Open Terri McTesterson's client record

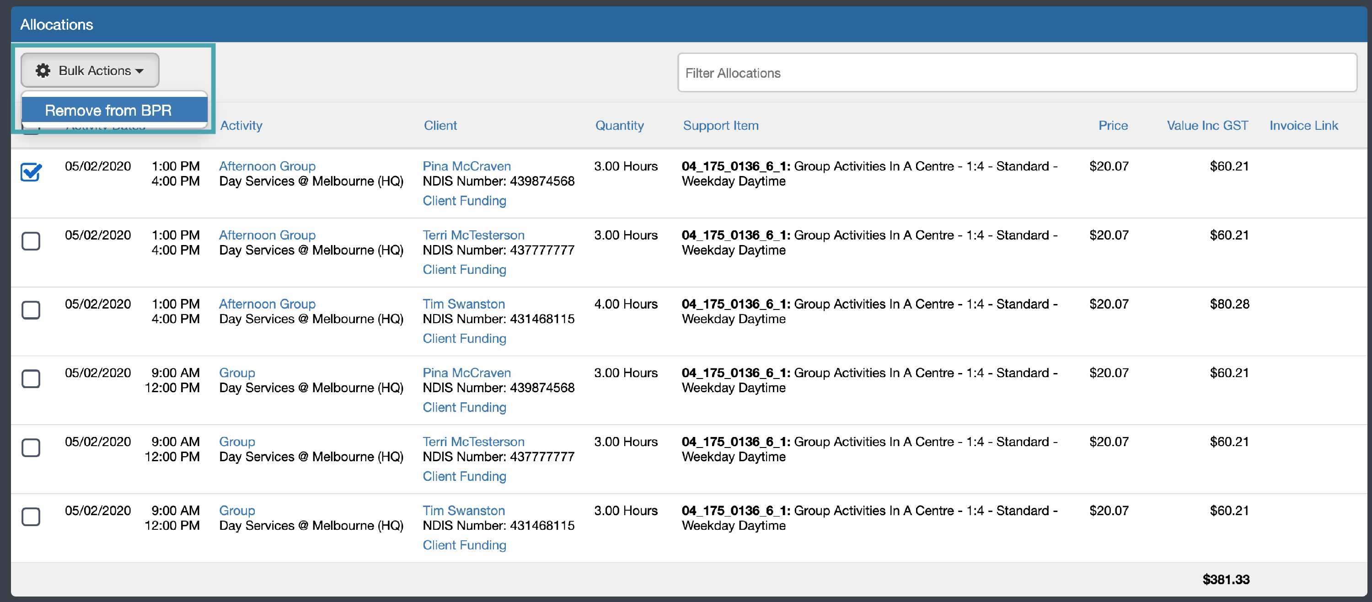[x=473, y=235]
